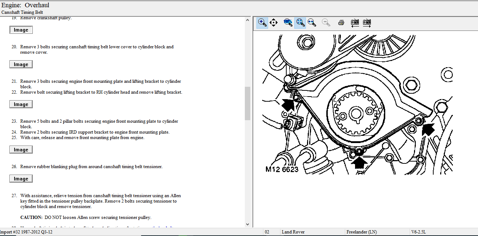The height and width of the screenshot is (236, 478).
Task: Reset diagram zoom to 100%
Action: coord(288,23)
